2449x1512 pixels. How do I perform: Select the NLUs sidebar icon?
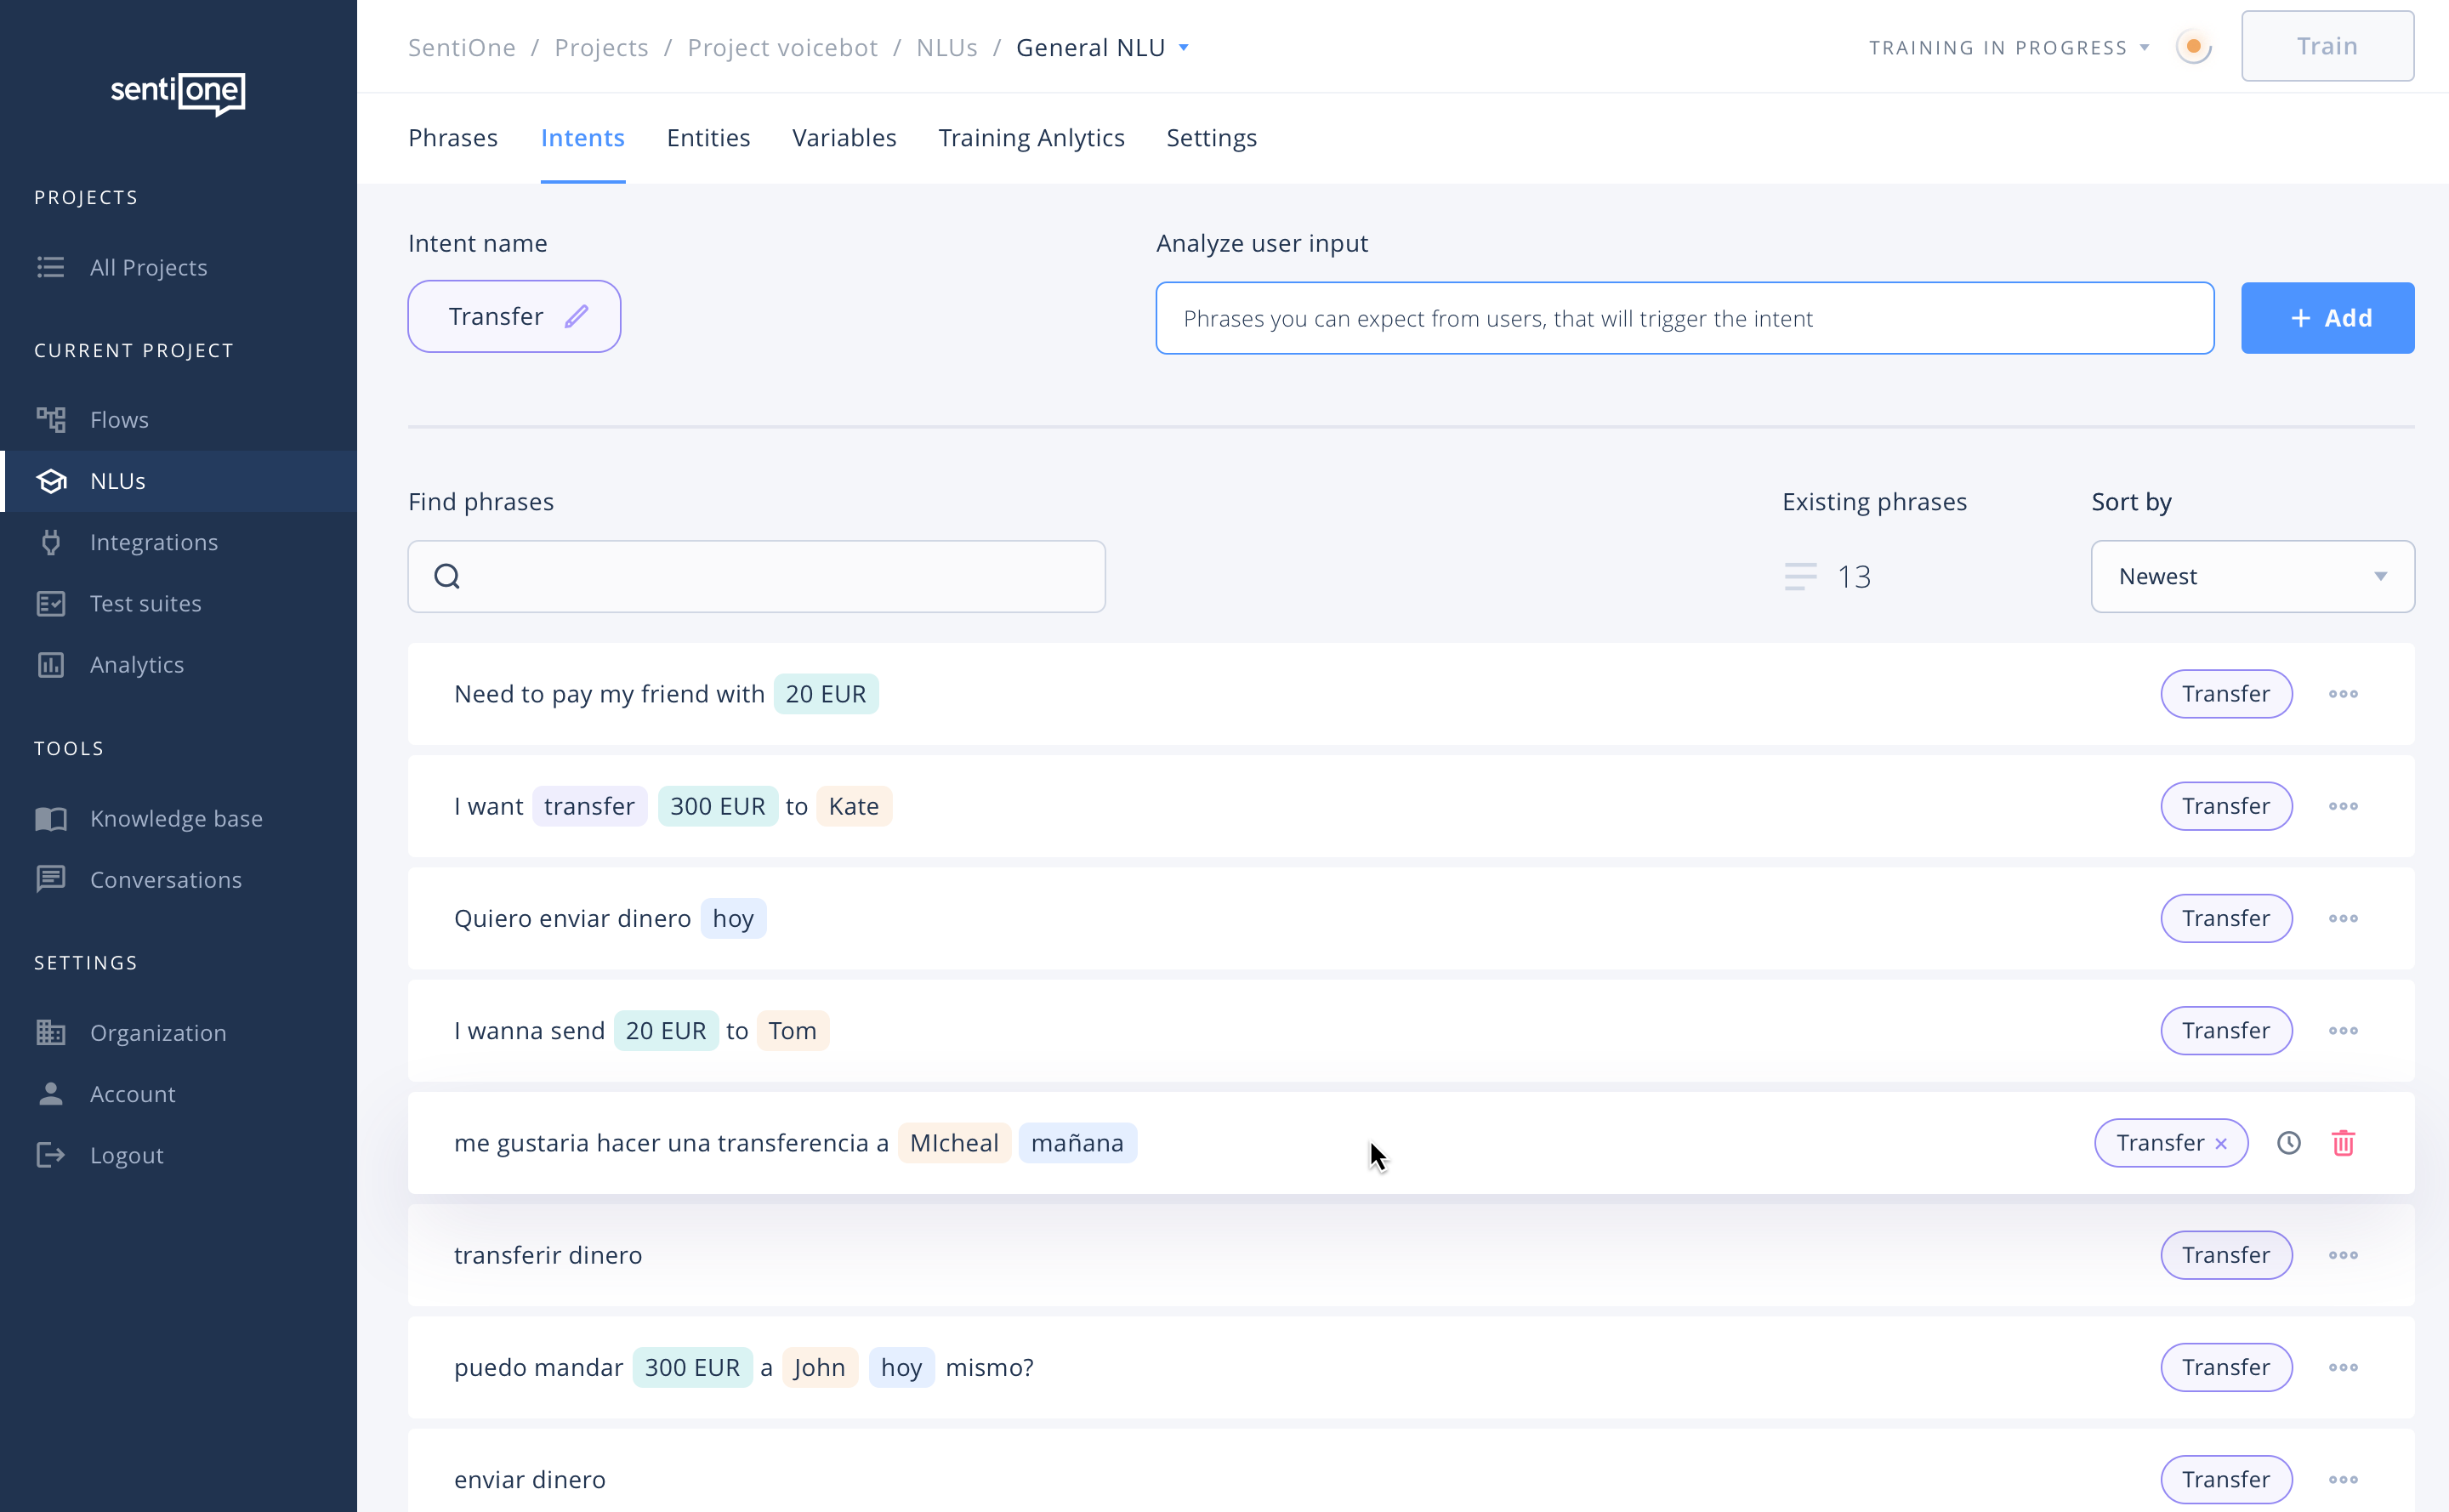[x=51, y=481]
